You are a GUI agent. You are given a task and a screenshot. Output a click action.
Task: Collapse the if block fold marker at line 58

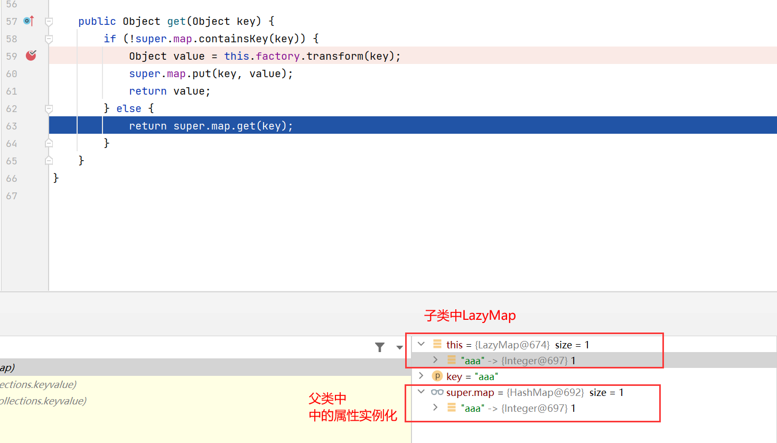tap(49, 39)
